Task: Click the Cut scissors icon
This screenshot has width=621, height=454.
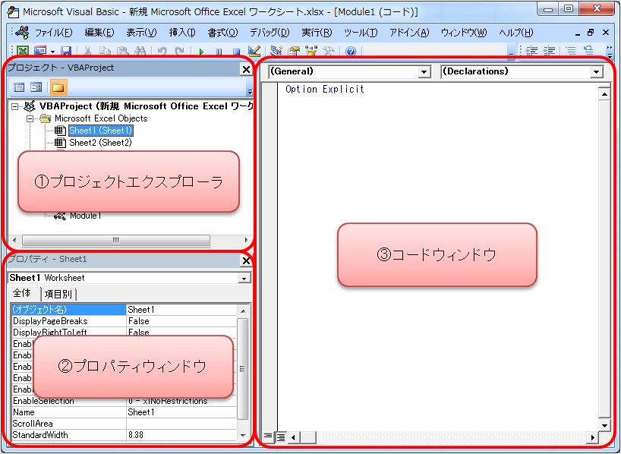Action: [x=87, y=52]
